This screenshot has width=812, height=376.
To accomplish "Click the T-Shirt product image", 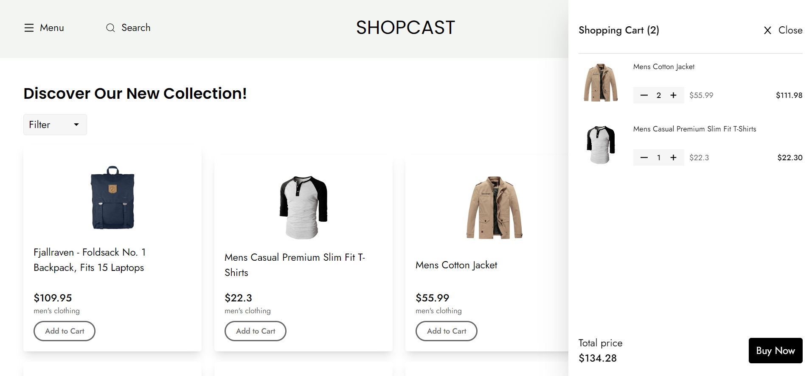I will [303, 206].
